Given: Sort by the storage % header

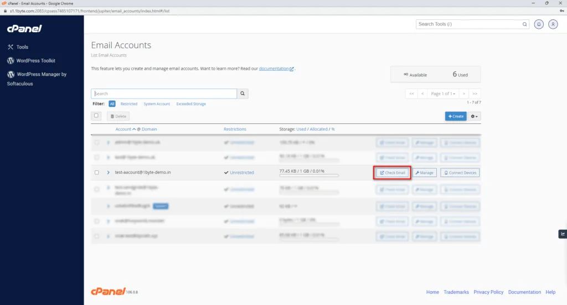Looking at the screenshot, I should 333,129.
